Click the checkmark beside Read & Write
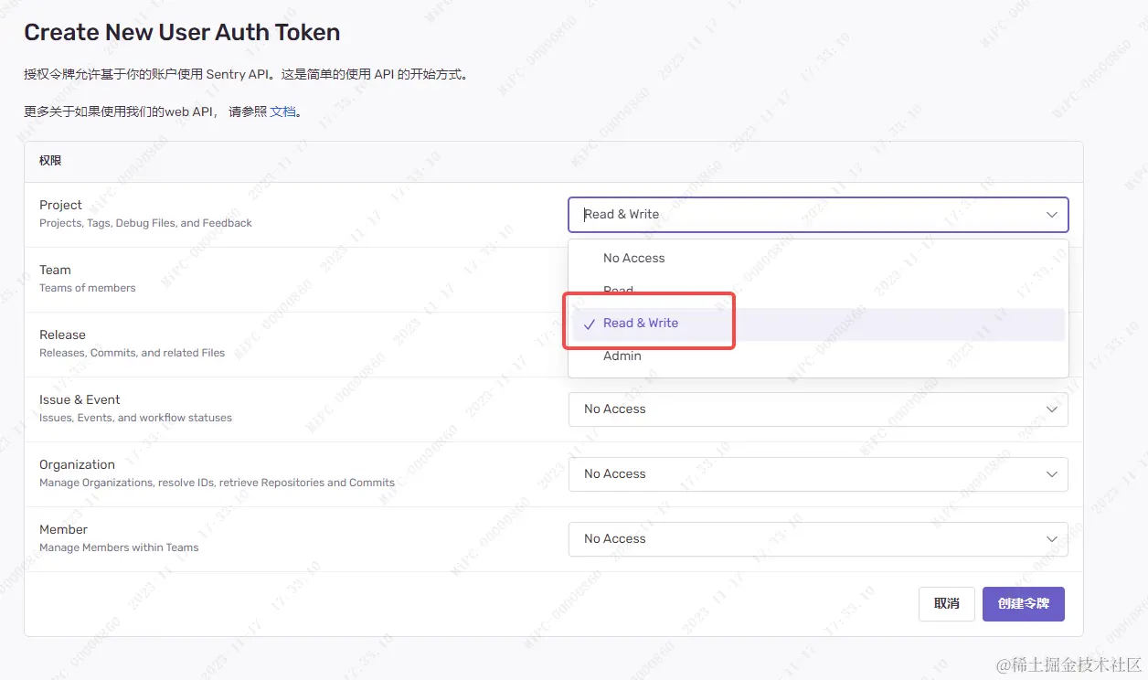The width and height of the screenshot is (1148, 680). pyautogui.click(x=590, y=324)
